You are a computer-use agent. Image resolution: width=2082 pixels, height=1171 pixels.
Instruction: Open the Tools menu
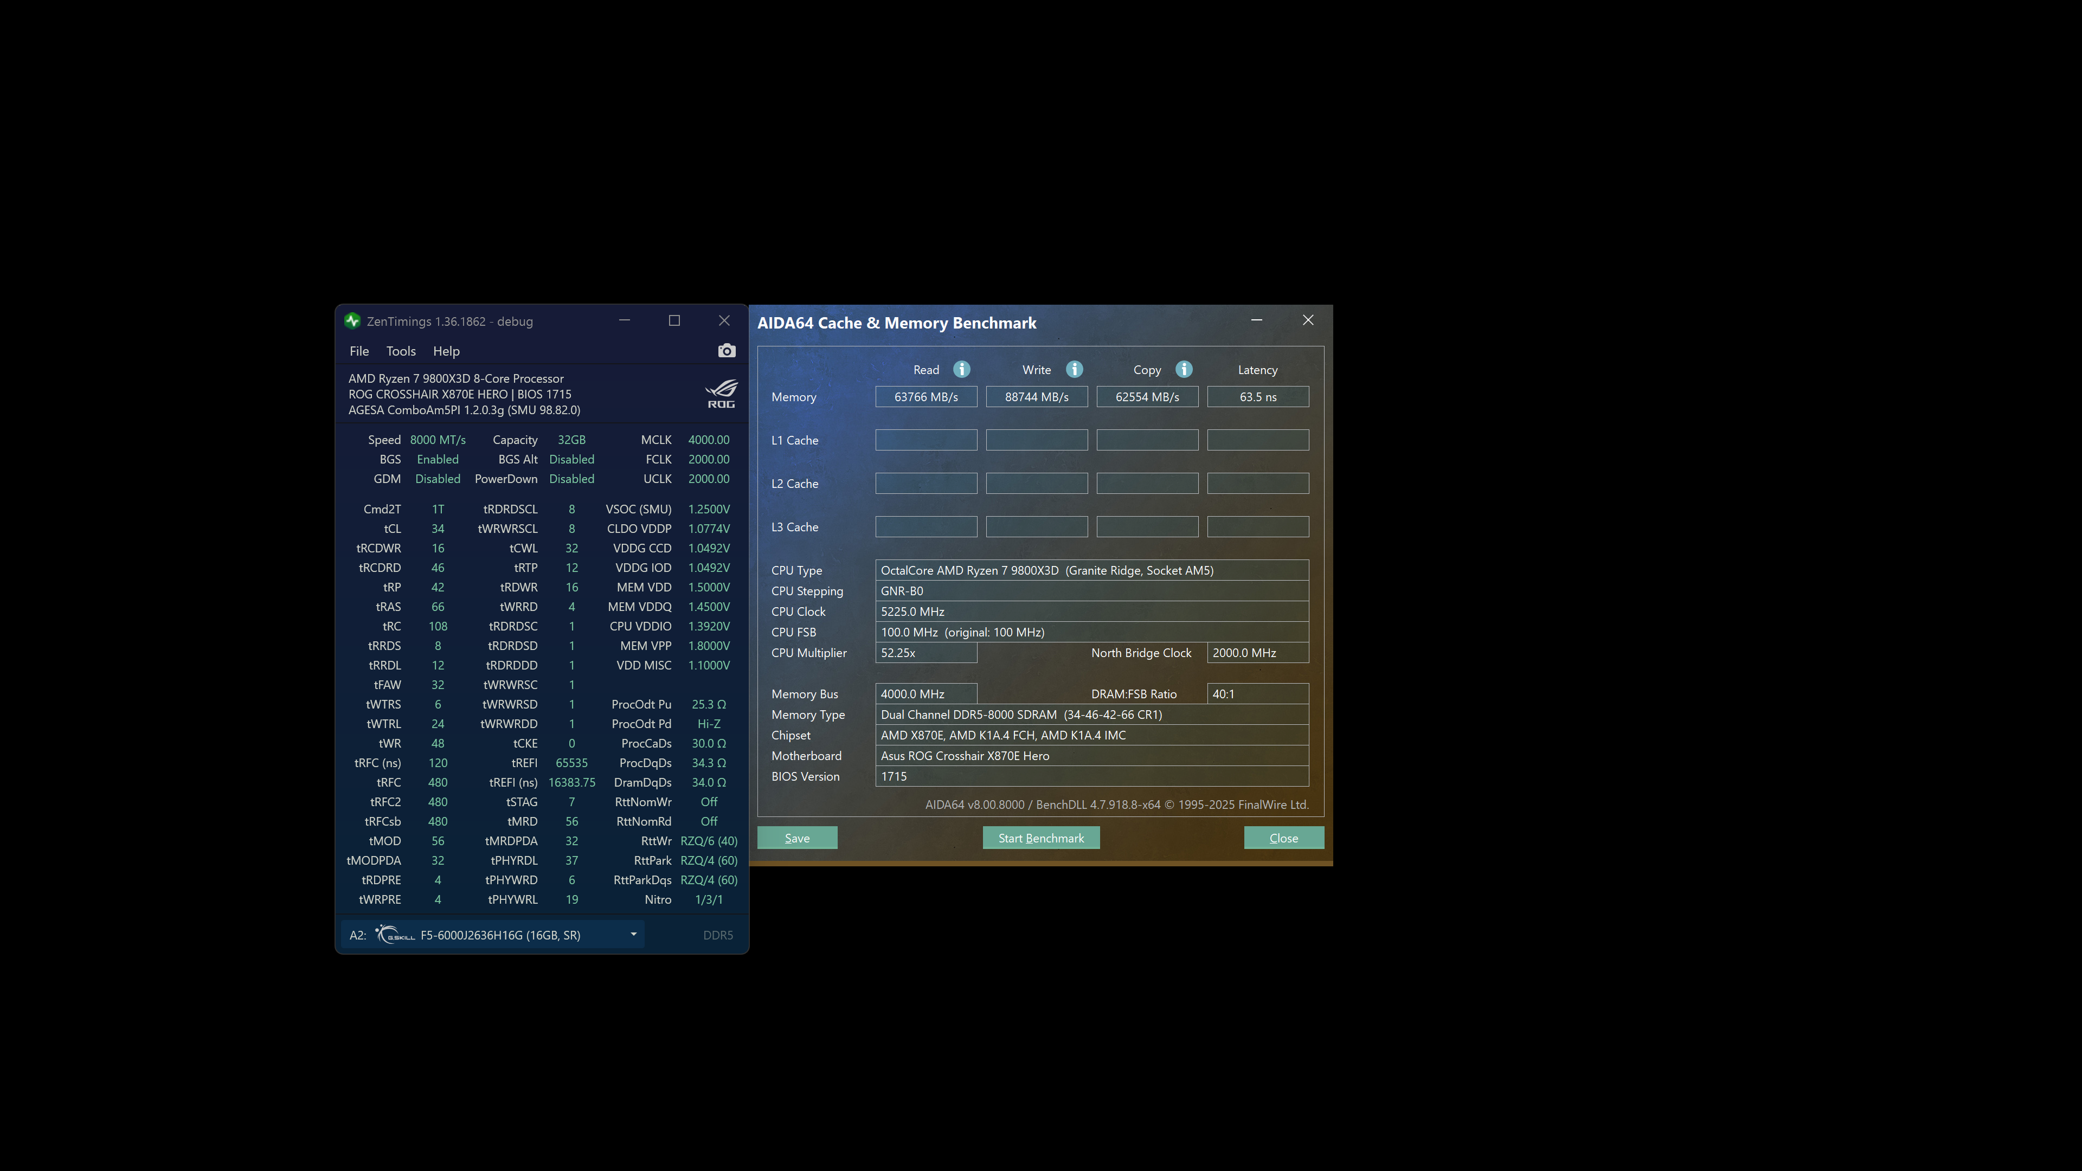[x=401, y=351]
